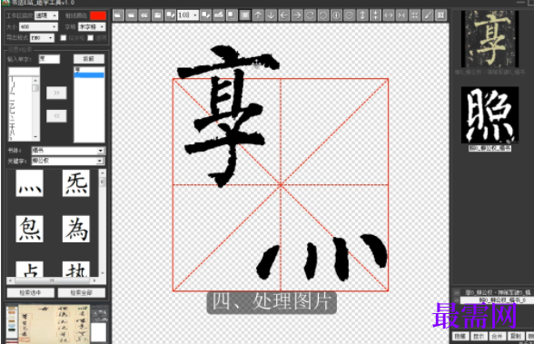Image resolution: width=534 pixels, height=344 pixels.
Task: Toggle visibility eye of the selected 照 layer
Action: click(x=456, y=300)
